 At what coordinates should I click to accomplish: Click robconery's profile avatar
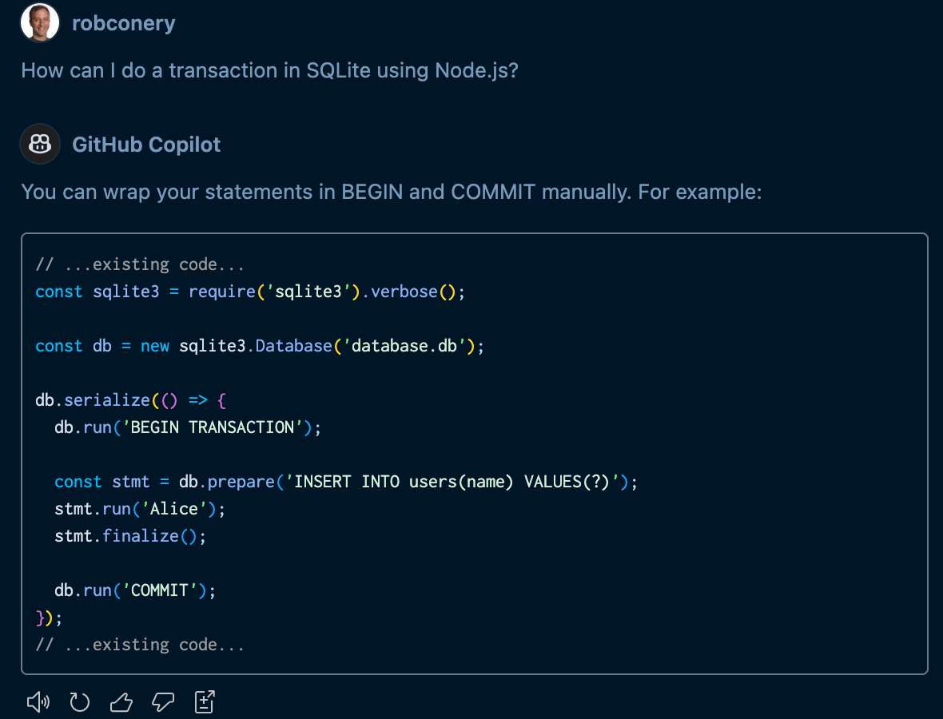[x=40, y=23]
